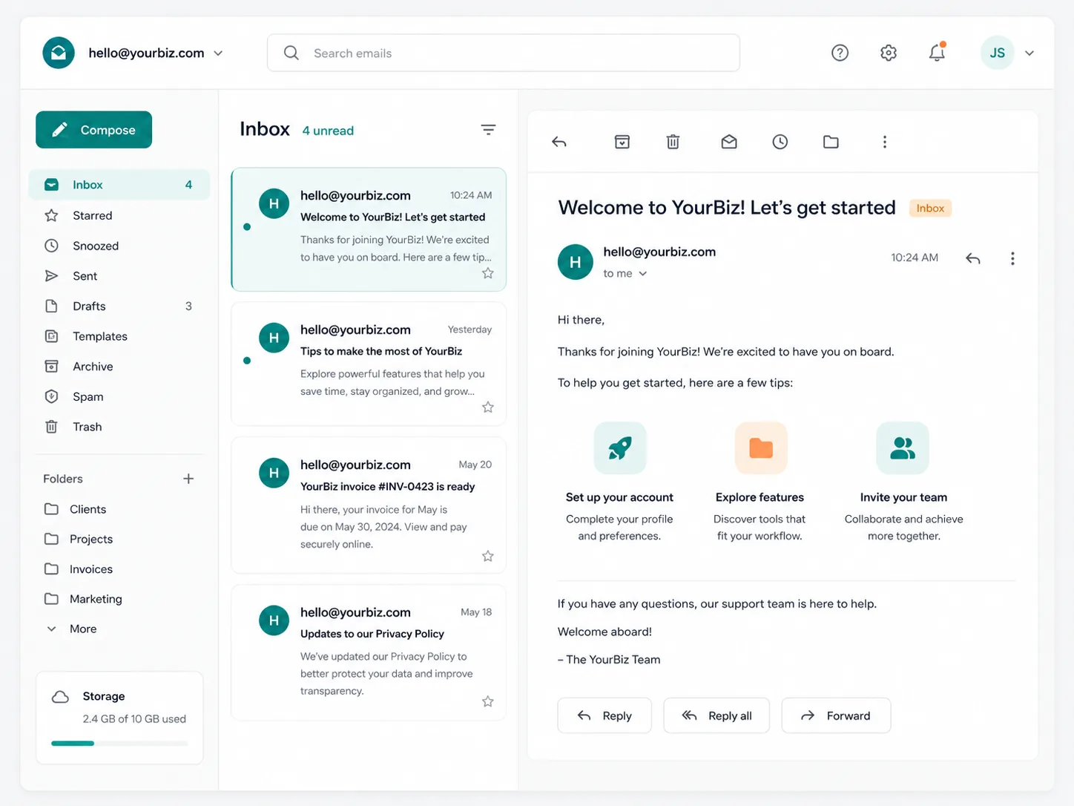Archive the open message via toolbar
The width and height of the screenshot is (1074, 806).
click(622, 142)
